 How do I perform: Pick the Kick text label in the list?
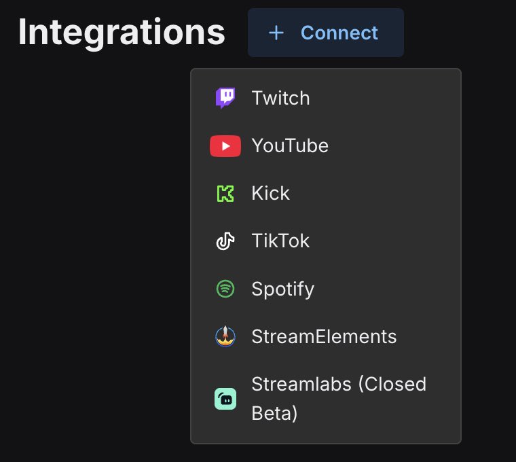point(270,193)
